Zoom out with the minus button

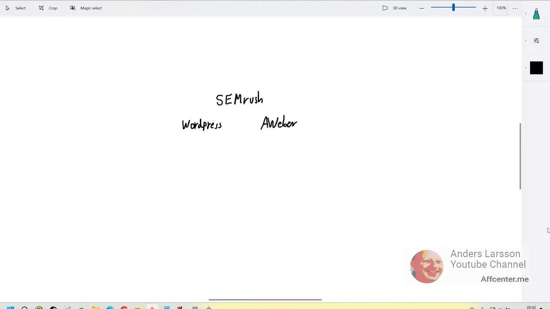[x=422, y=8]
